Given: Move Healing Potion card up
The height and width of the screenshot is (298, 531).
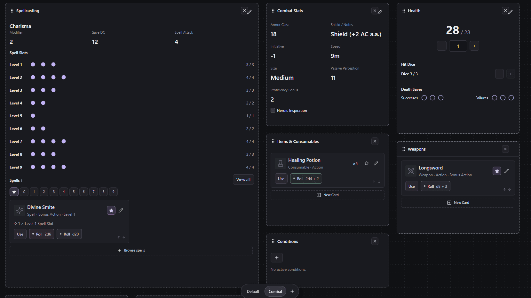Looking at the screenshot, I should coord(374,182).
